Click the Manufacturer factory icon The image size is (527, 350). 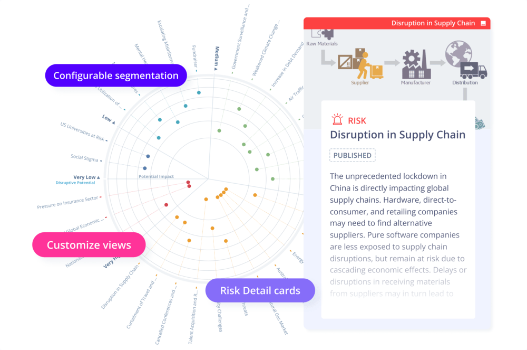(x=416, y=65)
